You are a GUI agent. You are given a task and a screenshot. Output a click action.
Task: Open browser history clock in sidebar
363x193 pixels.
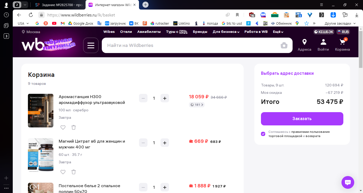6,15
